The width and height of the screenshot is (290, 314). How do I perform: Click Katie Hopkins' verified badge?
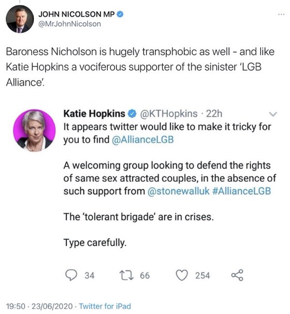pyautogui.click(x=132, y=113)
